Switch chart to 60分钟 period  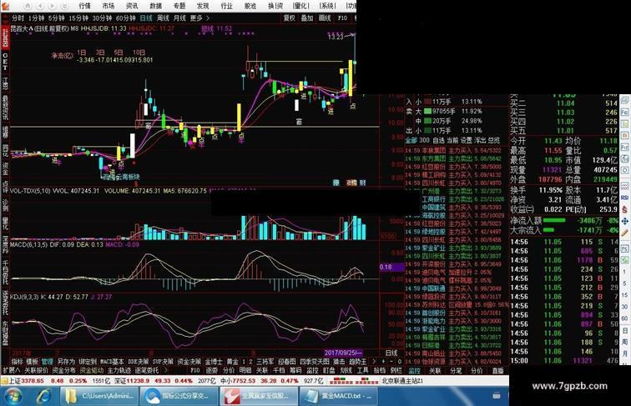coord(125,18)
